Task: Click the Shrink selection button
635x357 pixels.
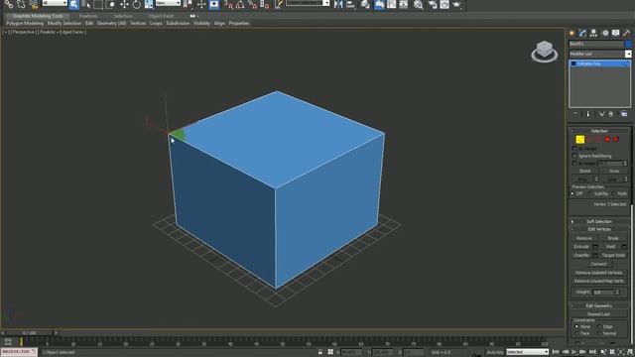Action: point(584,172)
